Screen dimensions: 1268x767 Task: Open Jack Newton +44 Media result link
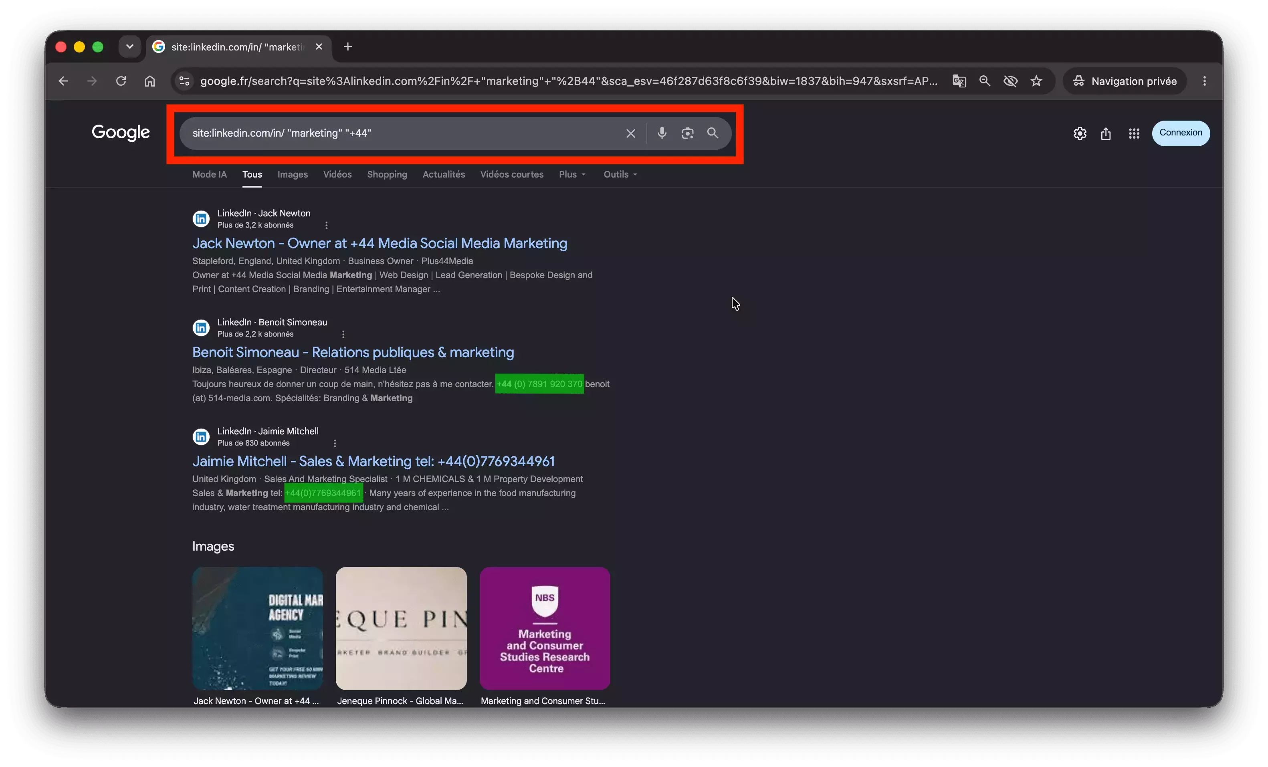tap(380, 243)
